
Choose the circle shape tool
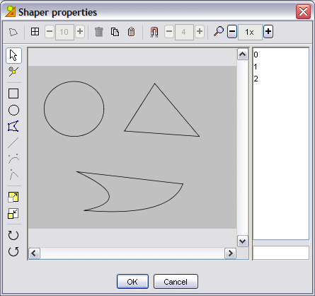tap(13, 110)
